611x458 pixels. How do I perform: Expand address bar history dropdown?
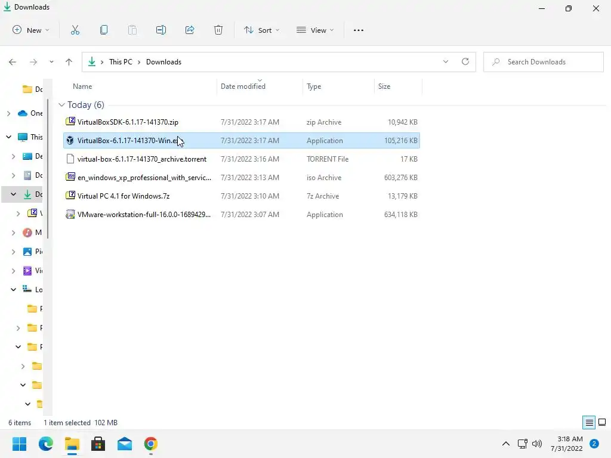[x=446, y=61]
